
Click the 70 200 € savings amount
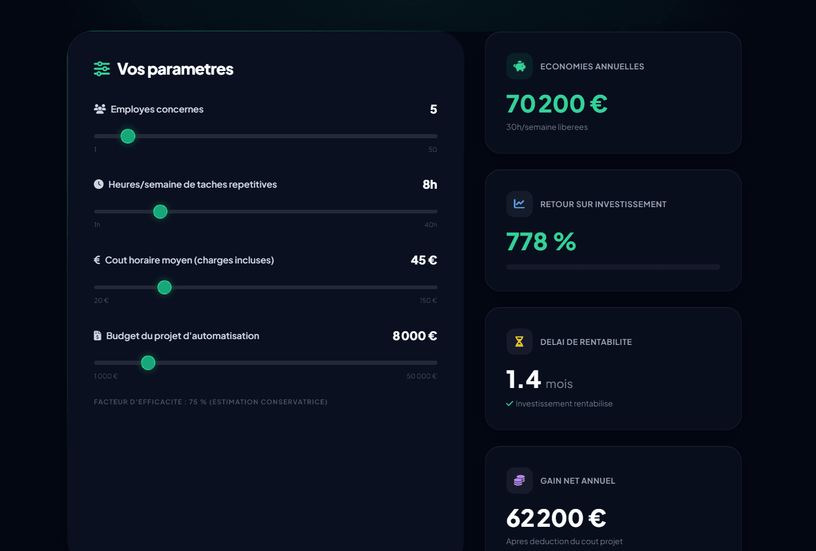556,104
